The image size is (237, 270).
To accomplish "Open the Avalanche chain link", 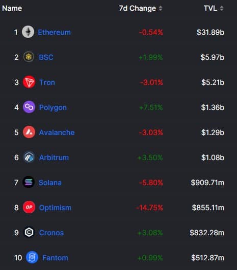I will pos(57,132).
